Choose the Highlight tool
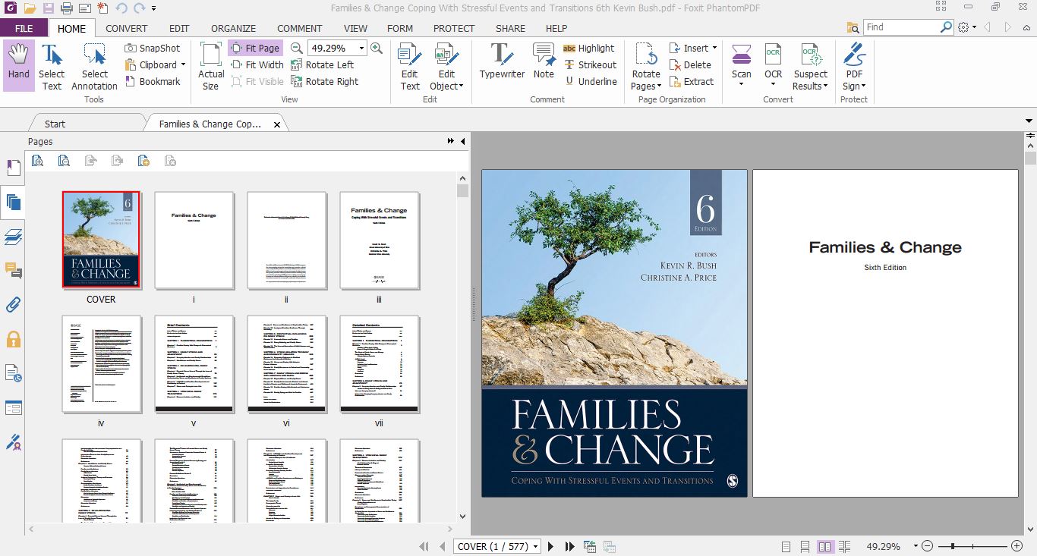 click(588, 48)
